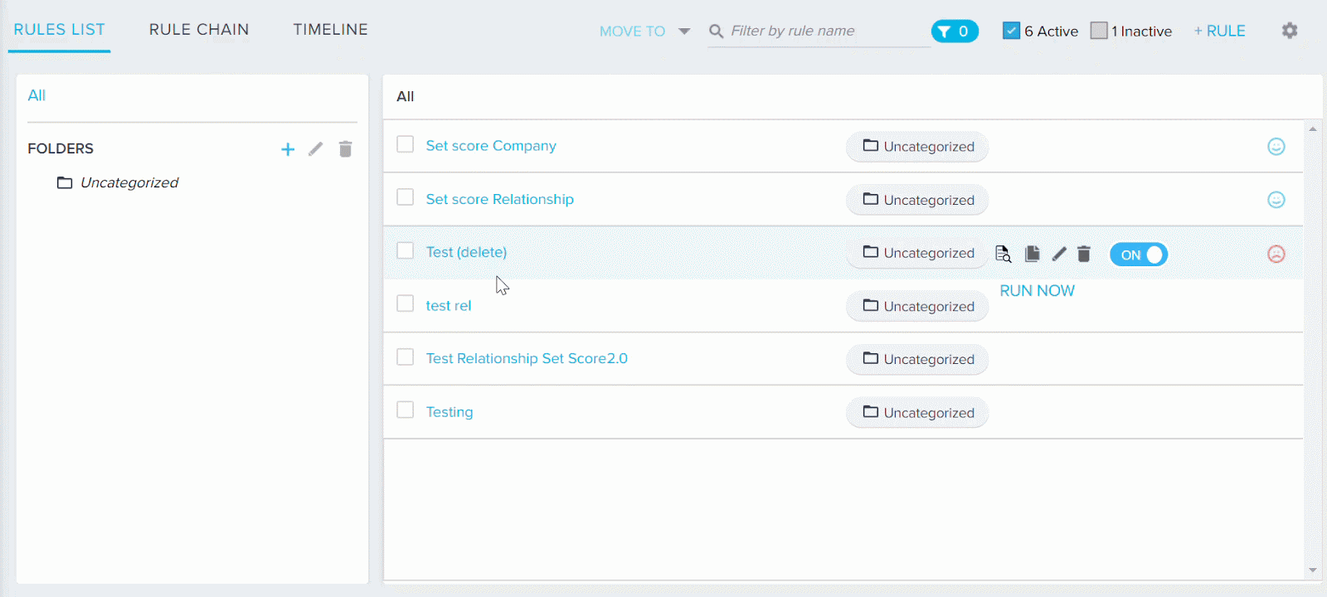Click the filter funnel badge
This screenshot has height=597, width=1327.
[x=955, y=32]
